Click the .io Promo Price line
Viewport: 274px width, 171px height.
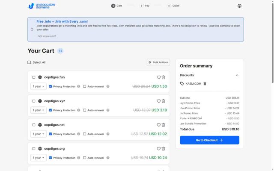pyautogui.click(x=209, y=113)
